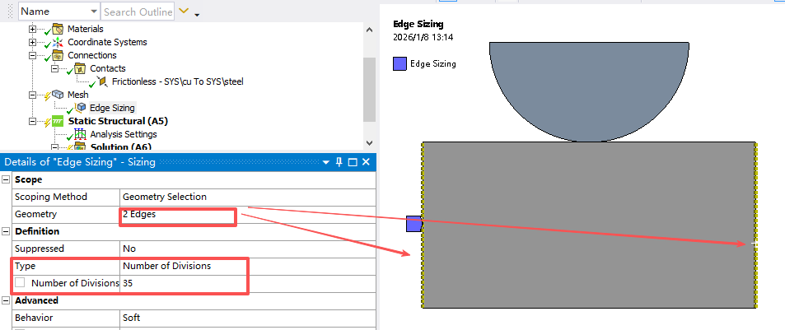Click the '2 Edges' geometry value

(x=139, y=214)
